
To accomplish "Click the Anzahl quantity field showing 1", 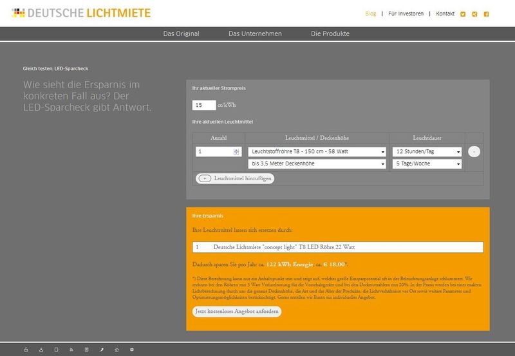I will (x=218, y=151).
